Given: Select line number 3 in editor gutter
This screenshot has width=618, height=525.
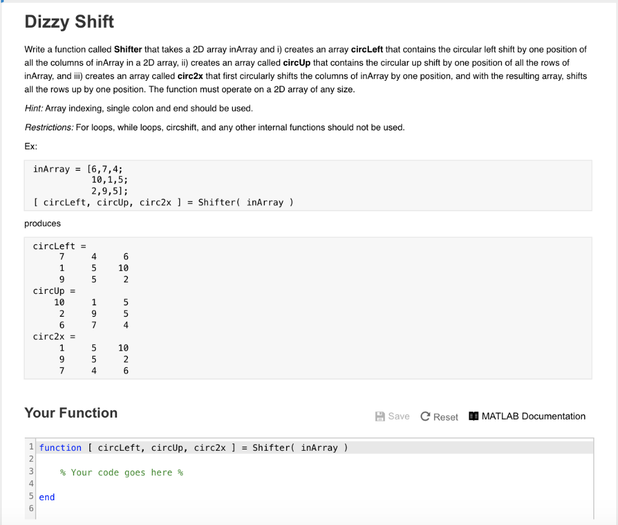Looking at the screenshot, I should [30, 472].
